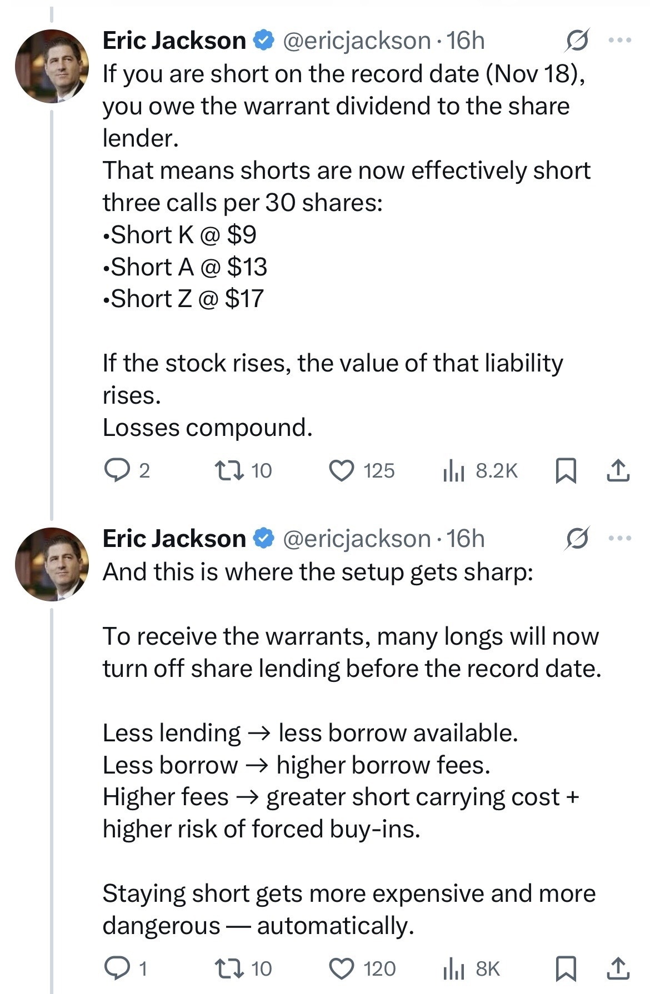This screenshot has height=994, width=650.
Task: Open Eric Jackson's avatar on first tweet
Action: 52,66
